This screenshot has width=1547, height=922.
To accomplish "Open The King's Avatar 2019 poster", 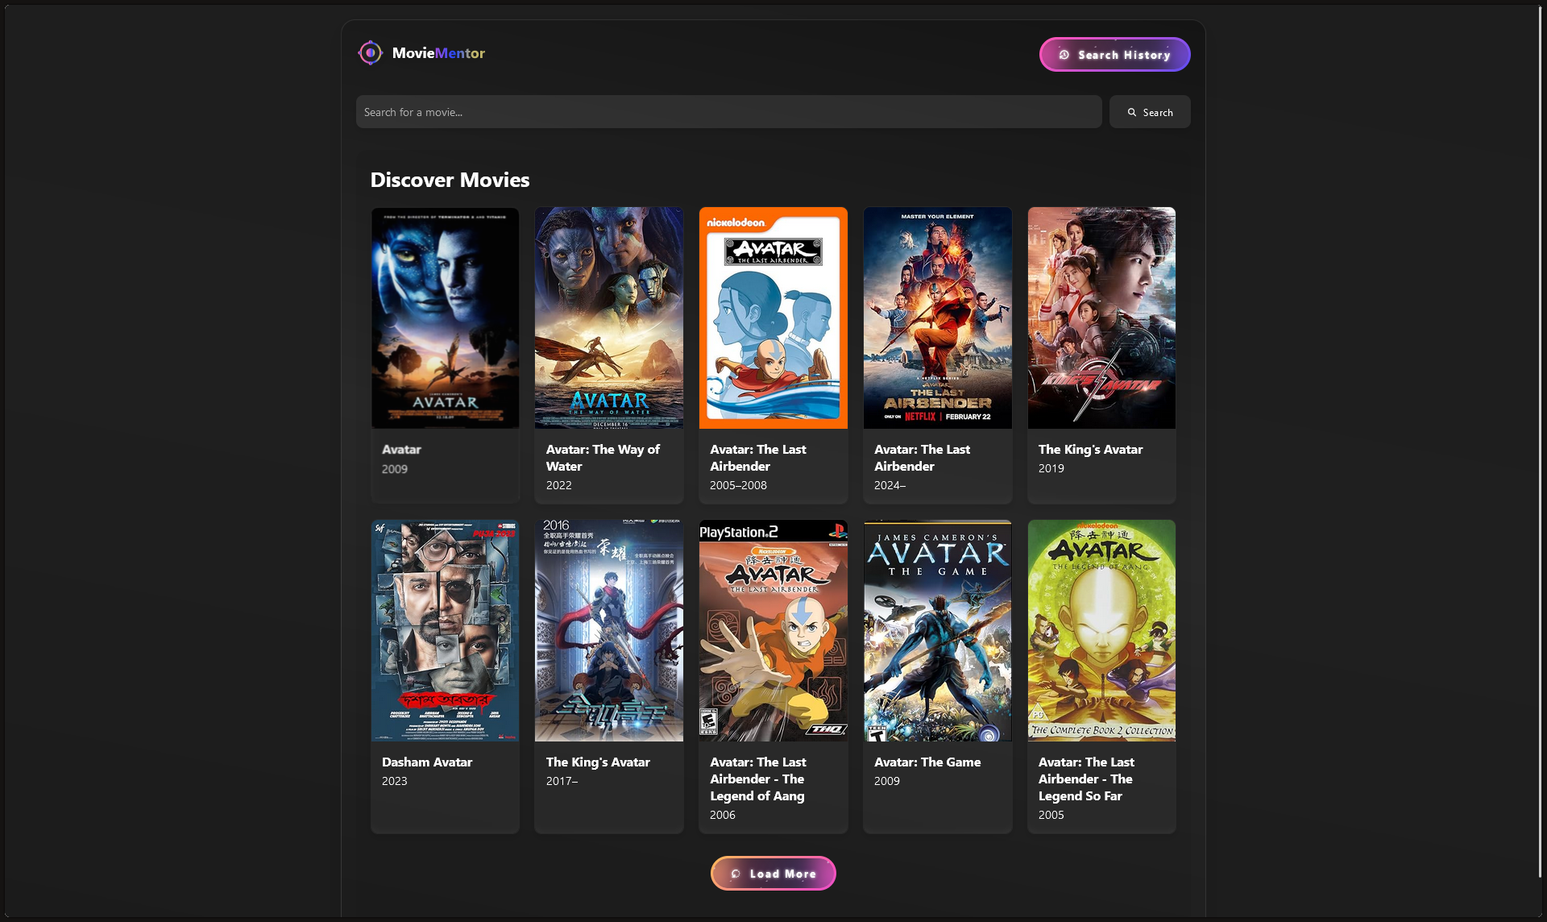I will 1101,318.
